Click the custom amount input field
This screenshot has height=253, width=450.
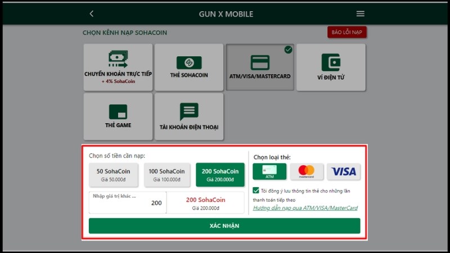128,202
